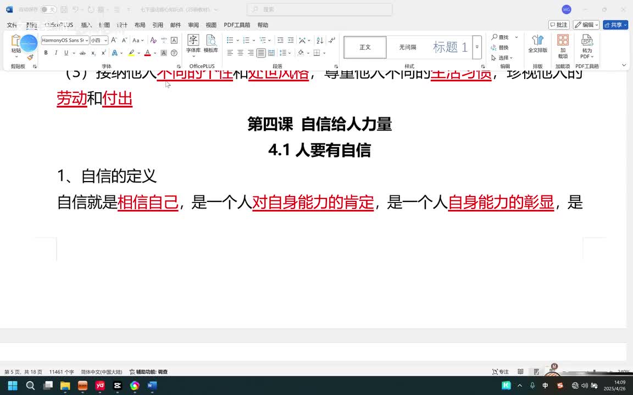Open the line spacing dropdown

285,53
